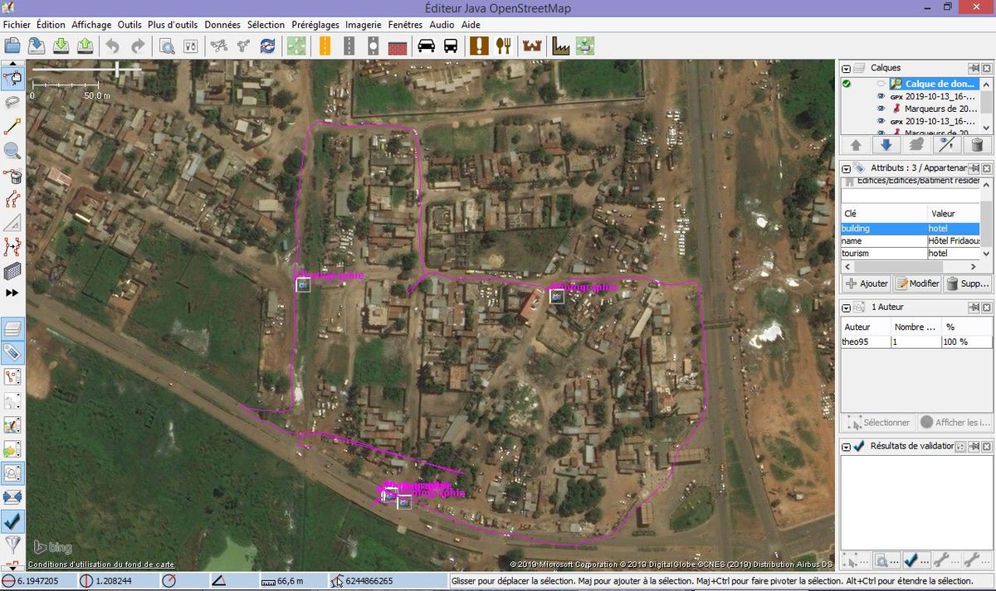Redo the last undone action
Screen dimensions: 996x591
click(x=138, y=46)
